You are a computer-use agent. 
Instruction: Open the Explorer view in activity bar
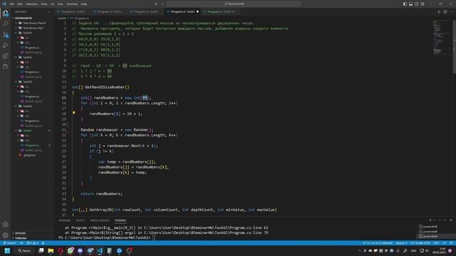[x=5, y=14]
